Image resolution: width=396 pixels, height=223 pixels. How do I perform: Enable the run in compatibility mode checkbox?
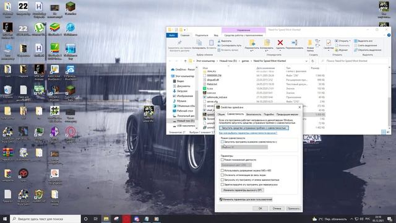(222, 142)
